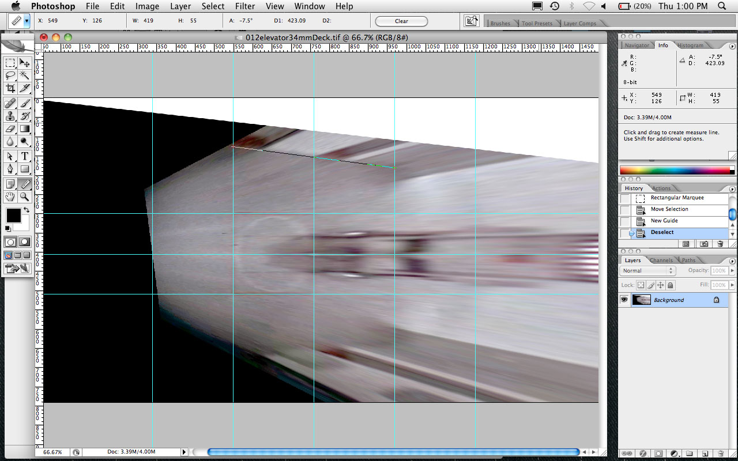Click the black foreground color swatch
The image size is (738, 461).
(x=13, y=216)
